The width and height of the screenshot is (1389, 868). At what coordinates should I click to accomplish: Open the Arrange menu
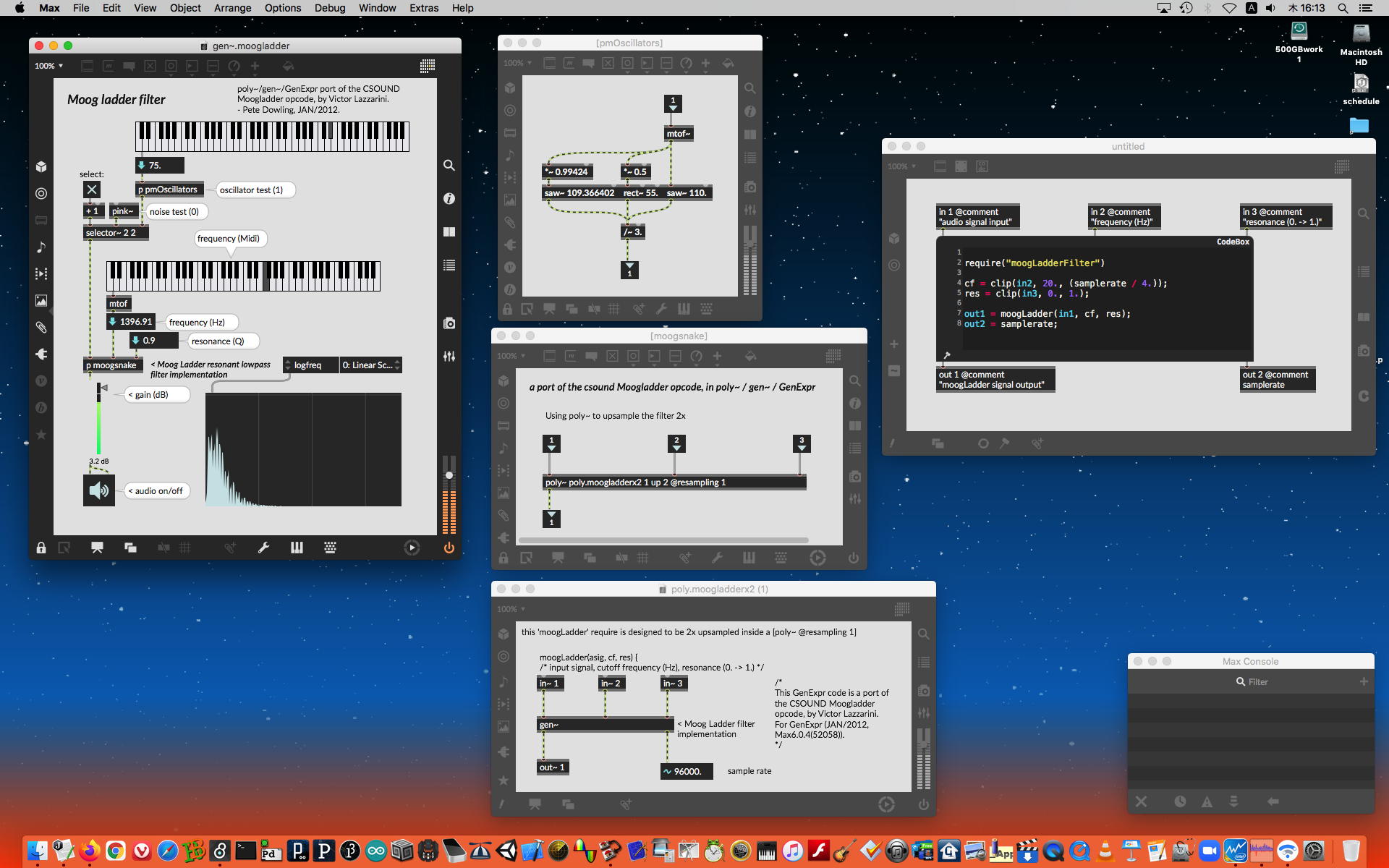coord(232,8)
